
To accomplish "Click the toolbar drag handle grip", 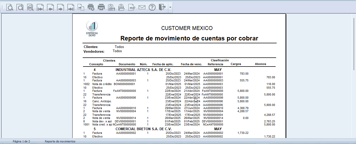I will click(x=2, y=8).
